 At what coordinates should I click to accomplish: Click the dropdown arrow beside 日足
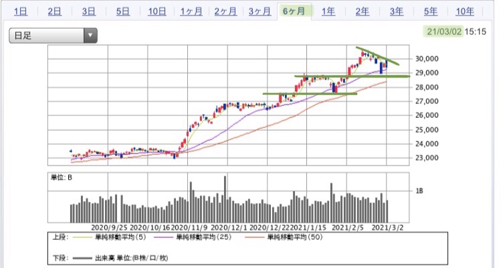click(x=90, y=36)
